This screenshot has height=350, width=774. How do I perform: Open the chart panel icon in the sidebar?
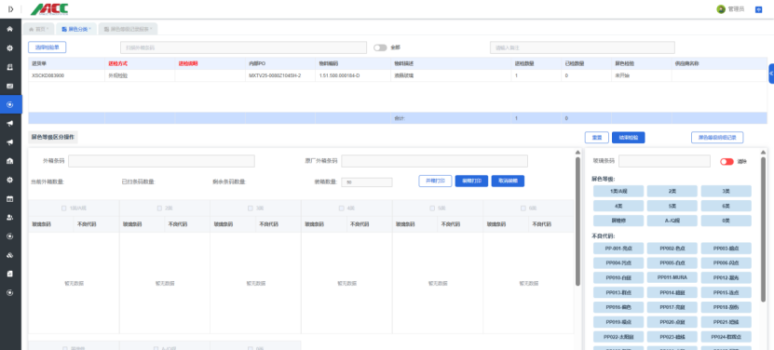point(10,86)
